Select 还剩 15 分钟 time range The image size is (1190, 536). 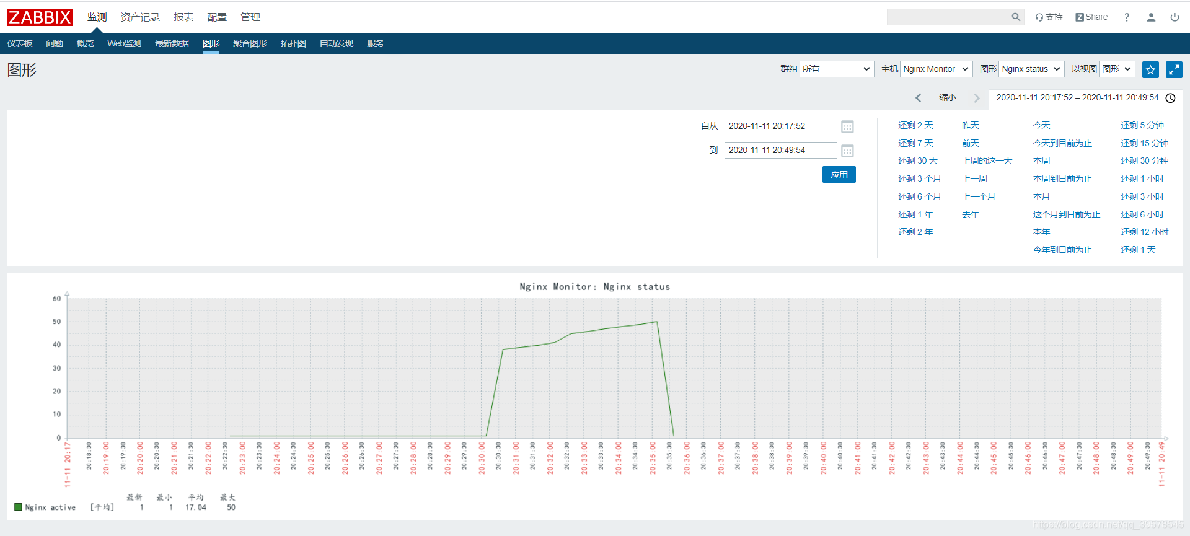1145,143
